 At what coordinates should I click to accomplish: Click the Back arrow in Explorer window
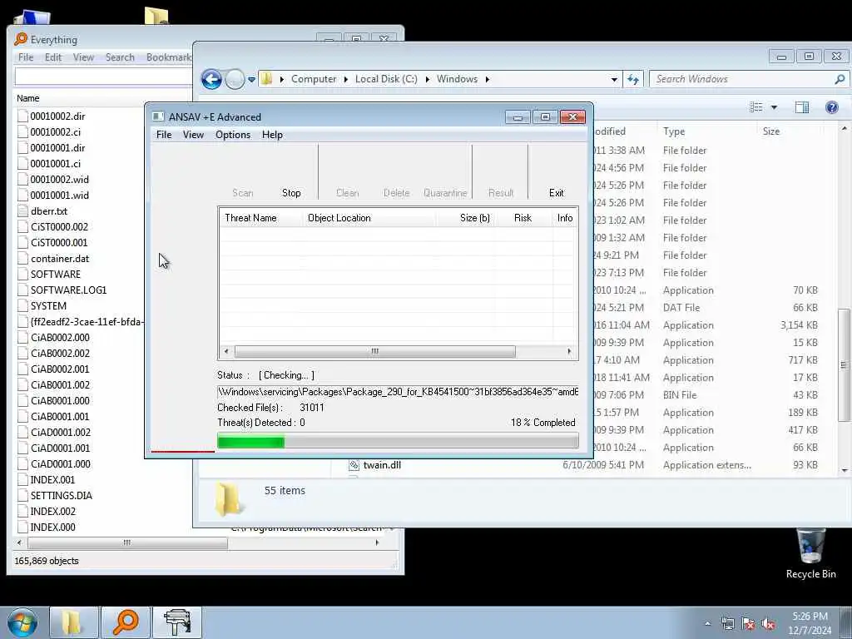211,79
